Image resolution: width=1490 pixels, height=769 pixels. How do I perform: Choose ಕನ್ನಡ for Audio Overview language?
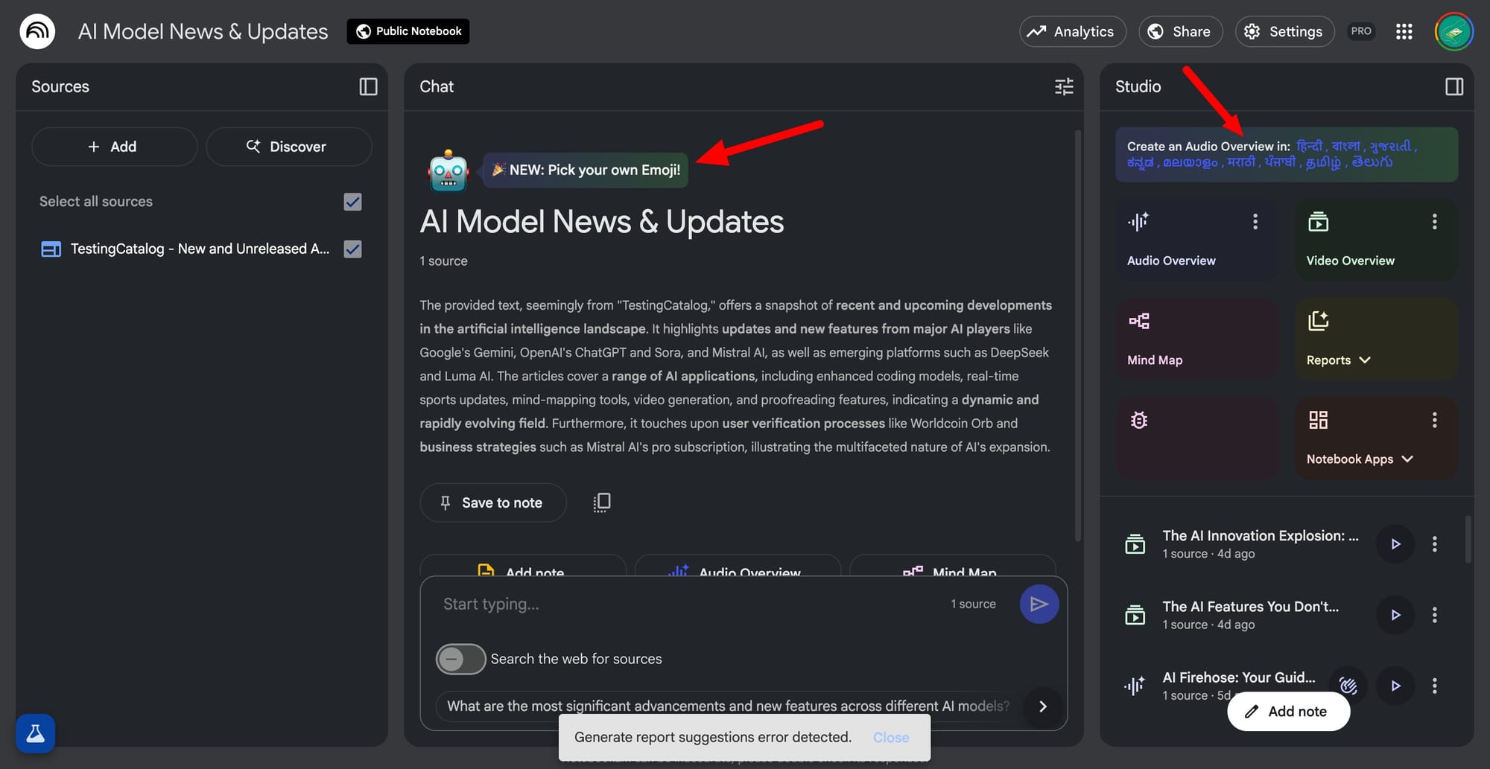point(1140,162)
